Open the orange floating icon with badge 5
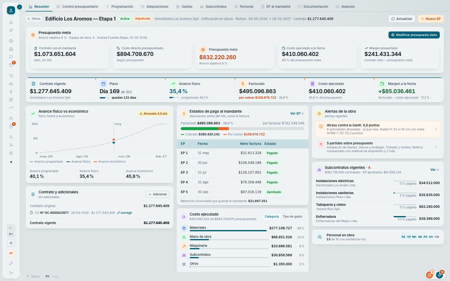This screenshot has width=450, height=281. 430,275
